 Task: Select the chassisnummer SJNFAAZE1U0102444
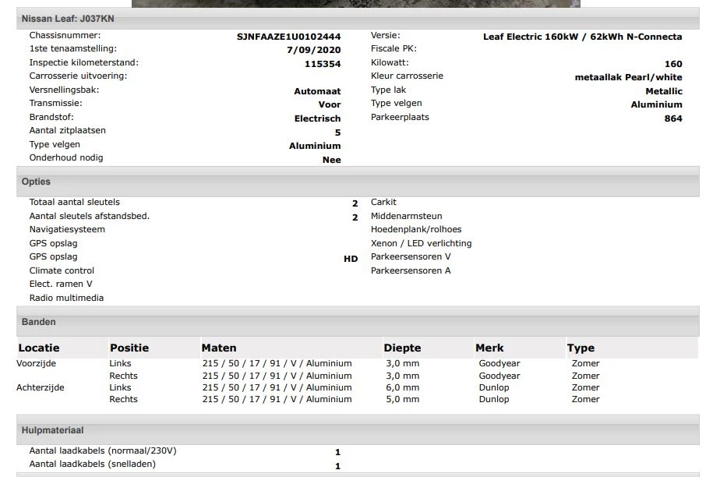point(288,36)
